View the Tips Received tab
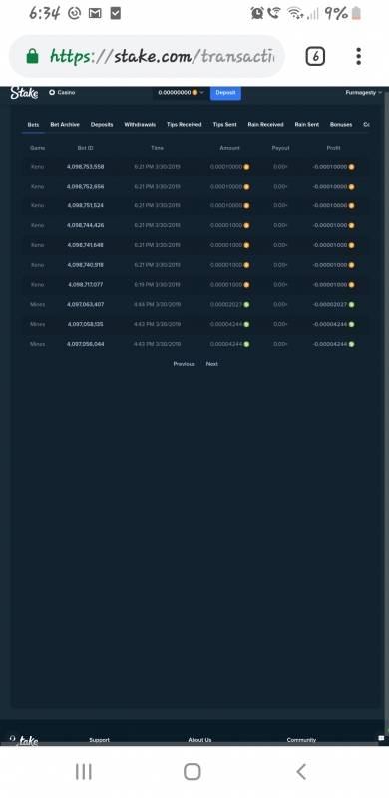389x798 pixels. click(x=185, y=124)
